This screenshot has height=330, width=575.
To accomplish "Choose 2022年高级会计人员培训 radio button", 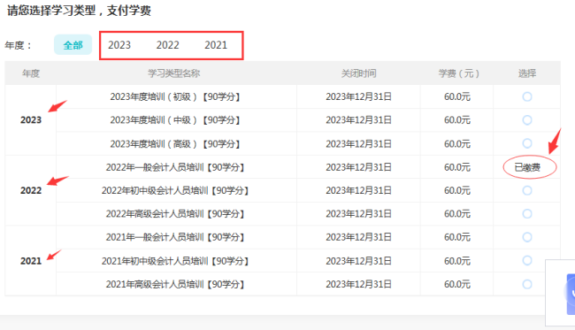I will 527,214.
